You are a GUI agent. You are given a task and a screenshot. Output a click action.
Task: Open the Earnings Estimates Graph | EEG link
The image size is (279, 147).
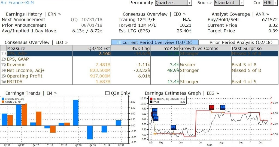pos(182,93)
